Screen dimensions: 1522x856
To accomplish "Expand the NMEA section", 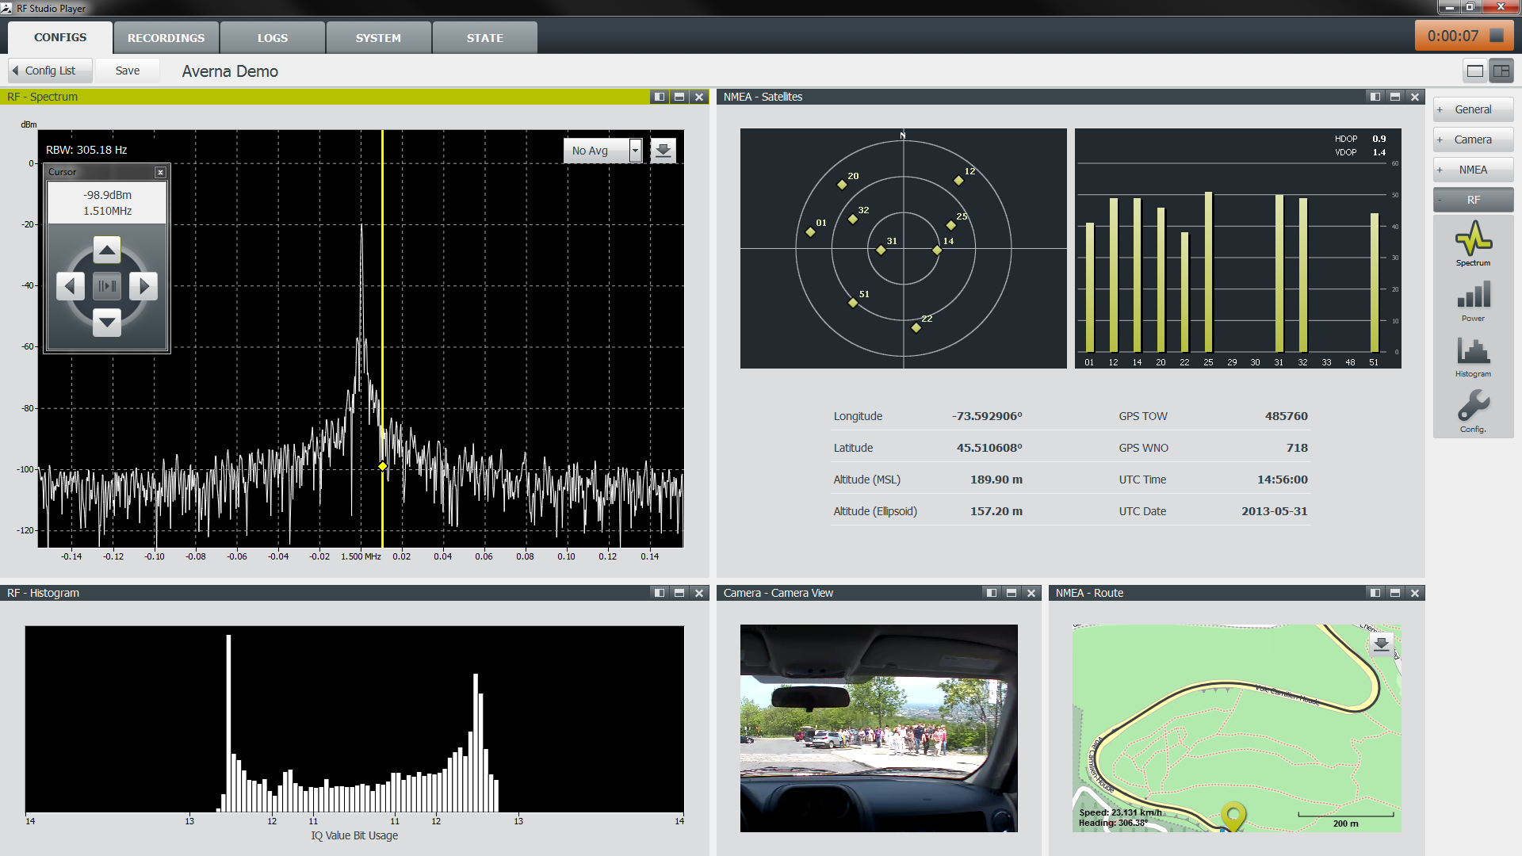I will coord(1473,170).
